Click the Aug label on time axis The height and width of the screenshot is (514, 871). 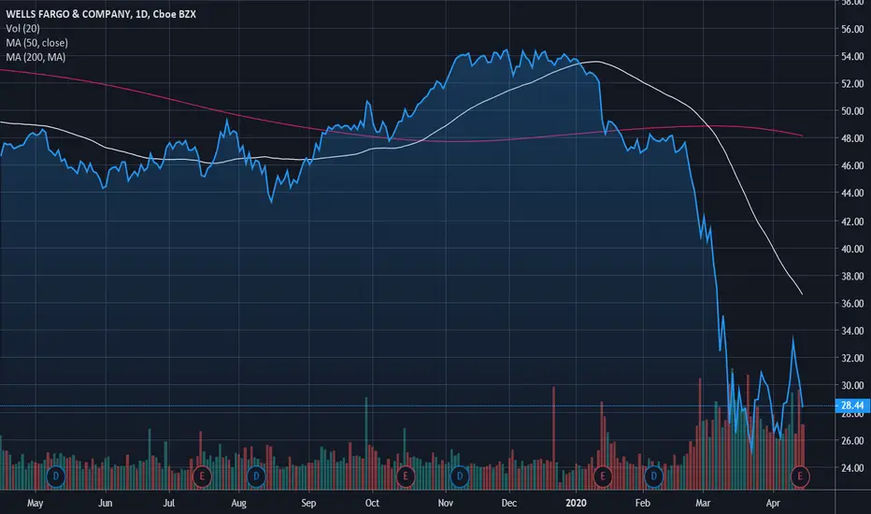239,503
